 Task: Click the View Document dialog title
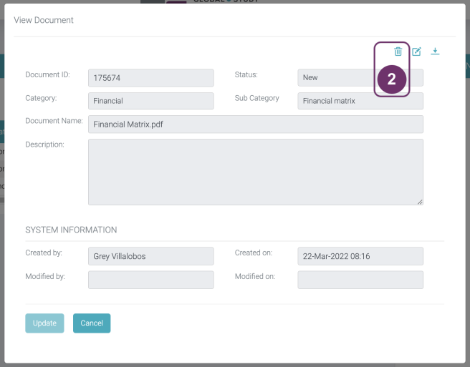[x=44, y=20]
